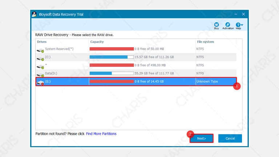Click the (E:) drive label

(48, 81)
